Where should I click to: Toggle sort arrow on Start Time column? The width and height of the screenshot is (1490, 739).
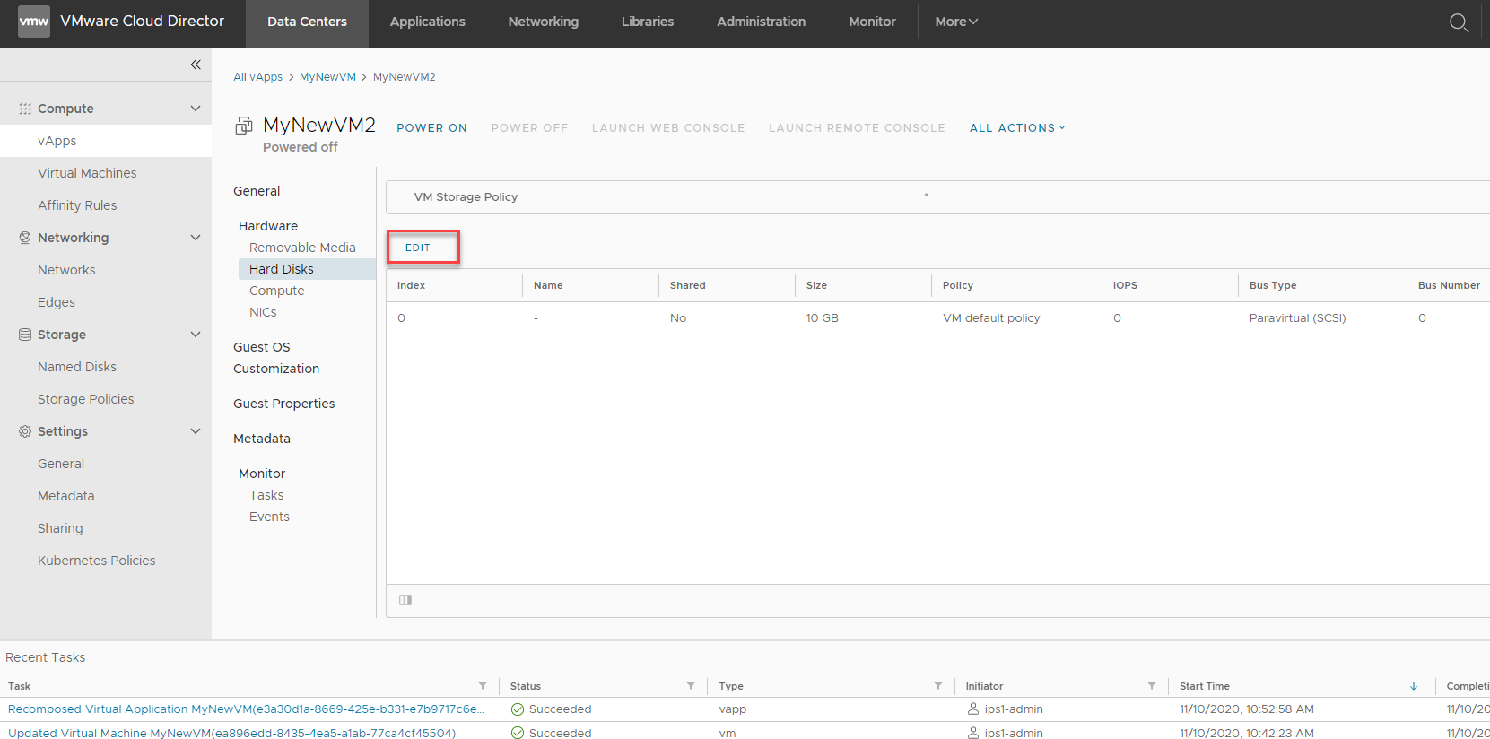point(1414,686)
